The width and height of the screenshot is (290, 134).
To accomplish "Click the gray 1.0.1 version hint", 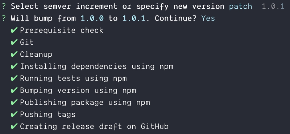I will (273, 7).
